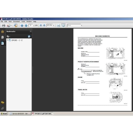Click the machine location diagram beside MACHINE
Screen dimensions: 133x133
pyautogui.click(x=116, y=53)
